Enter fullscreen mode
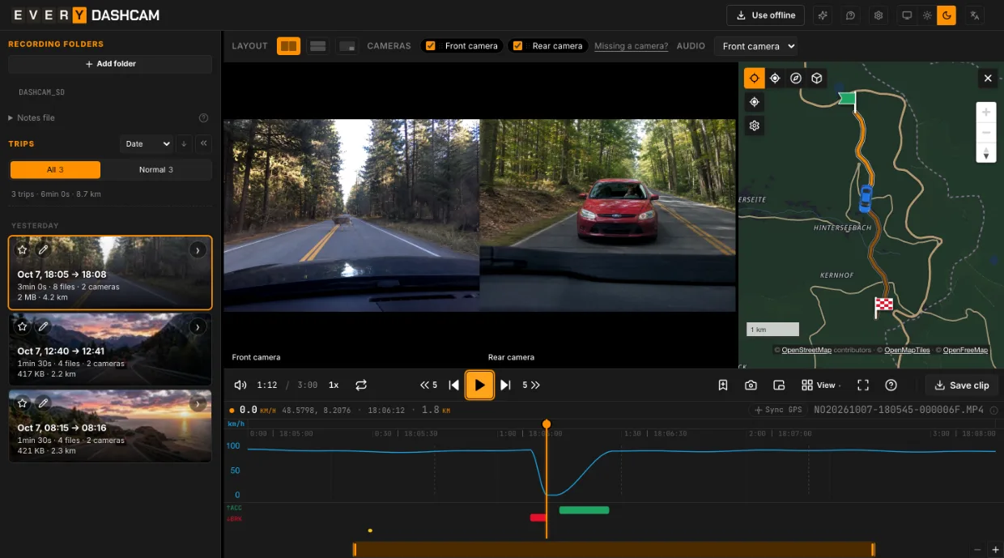 [863, 385]
